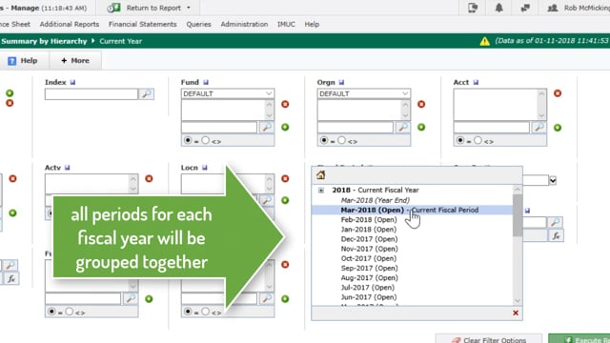
Task: Open the Additional Reports menu
Action: coord(70,24)
